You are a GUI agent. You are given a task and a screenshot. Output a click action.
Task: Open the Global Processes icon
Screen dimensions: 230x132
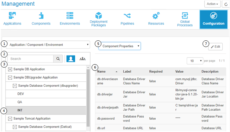point(185,15)
